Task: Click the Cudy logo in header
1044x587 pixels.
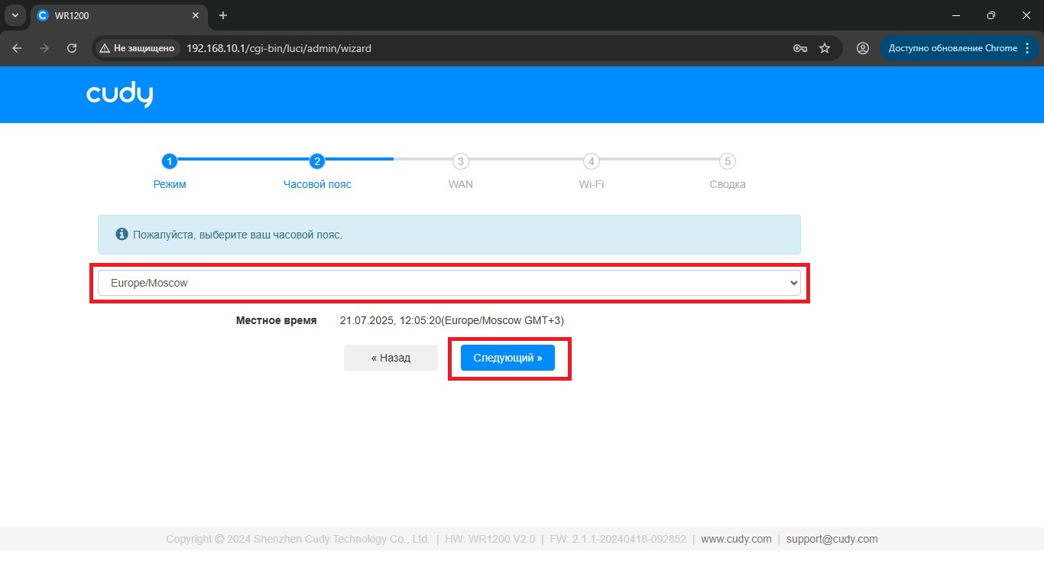Action: tap(120, 95)
